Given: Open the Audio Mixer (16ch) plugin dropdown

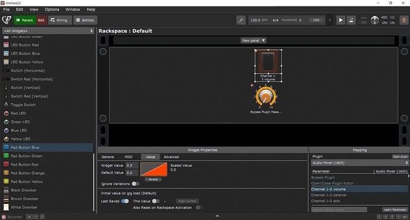Looking at the screenshot, I should coord(360,163).
